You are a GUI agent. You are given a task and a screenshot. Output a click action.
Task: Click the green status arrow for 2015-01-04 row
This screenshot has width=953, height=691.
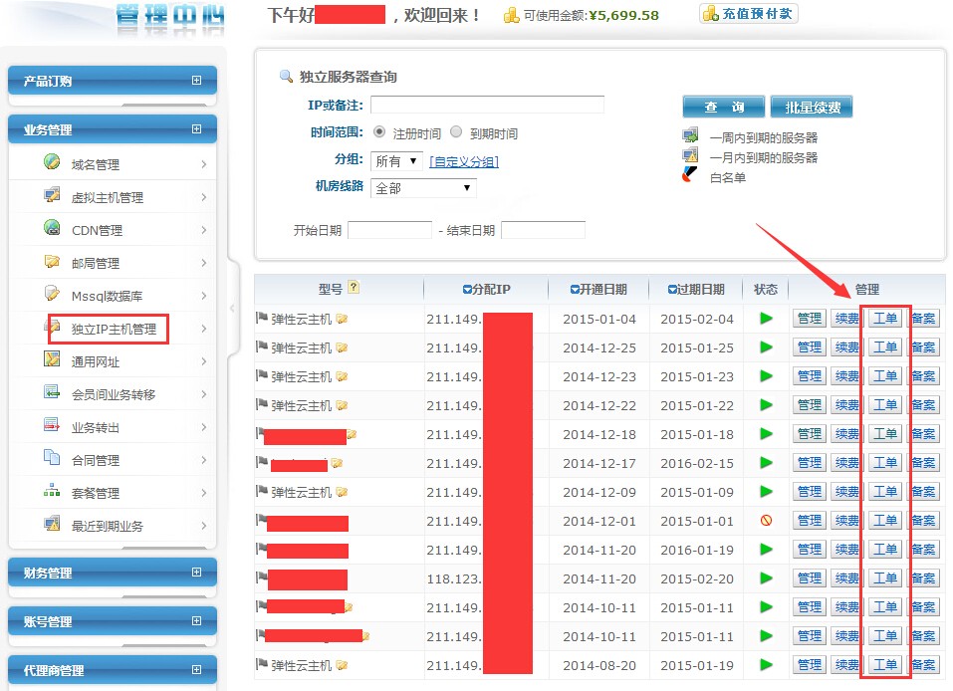(766, 319)
